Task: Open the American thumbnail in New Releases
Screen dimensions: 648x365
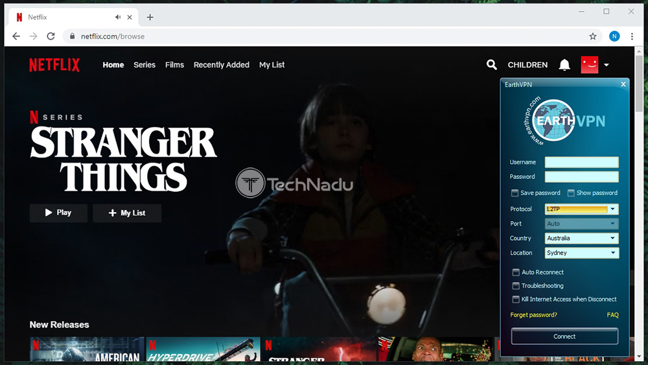Action: (x=87, y=349)
